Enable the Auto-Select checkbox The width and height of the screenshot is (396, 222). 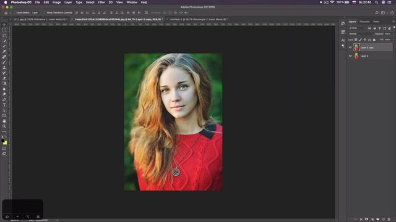(15, 12)
